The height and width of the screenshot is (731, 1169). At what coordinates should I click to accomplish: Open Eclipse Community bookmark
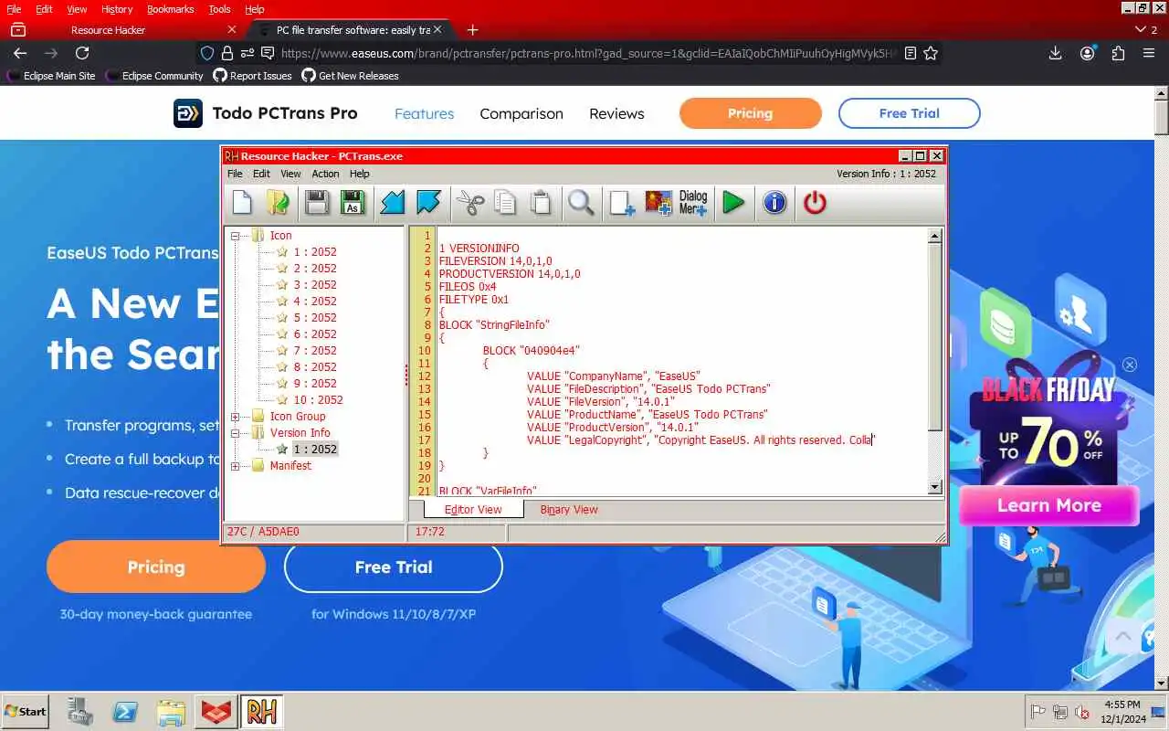coord(153,76)
